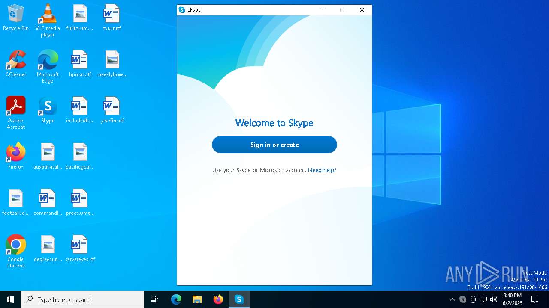
Task: Select australiasal image file icon
Action: (48, 157)
